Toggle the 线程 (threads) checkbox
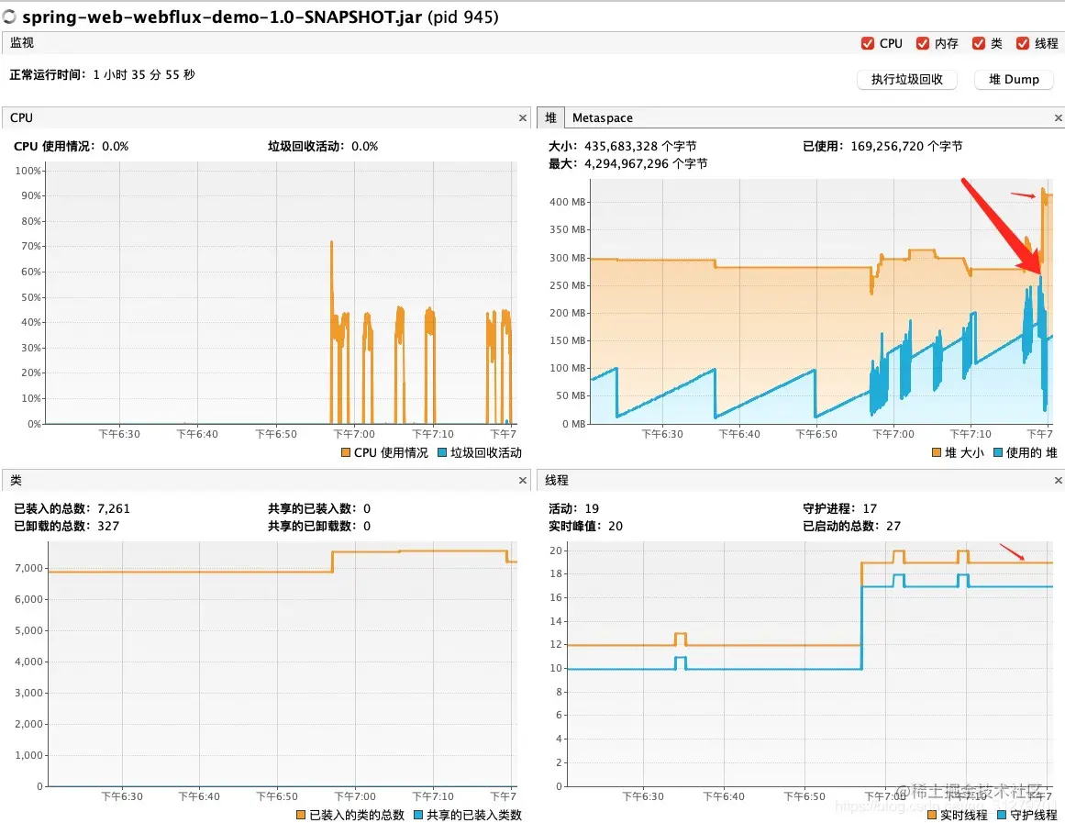Viewport: 1065px width, 823px height. pyautogui.click(x=1022, y=43)
